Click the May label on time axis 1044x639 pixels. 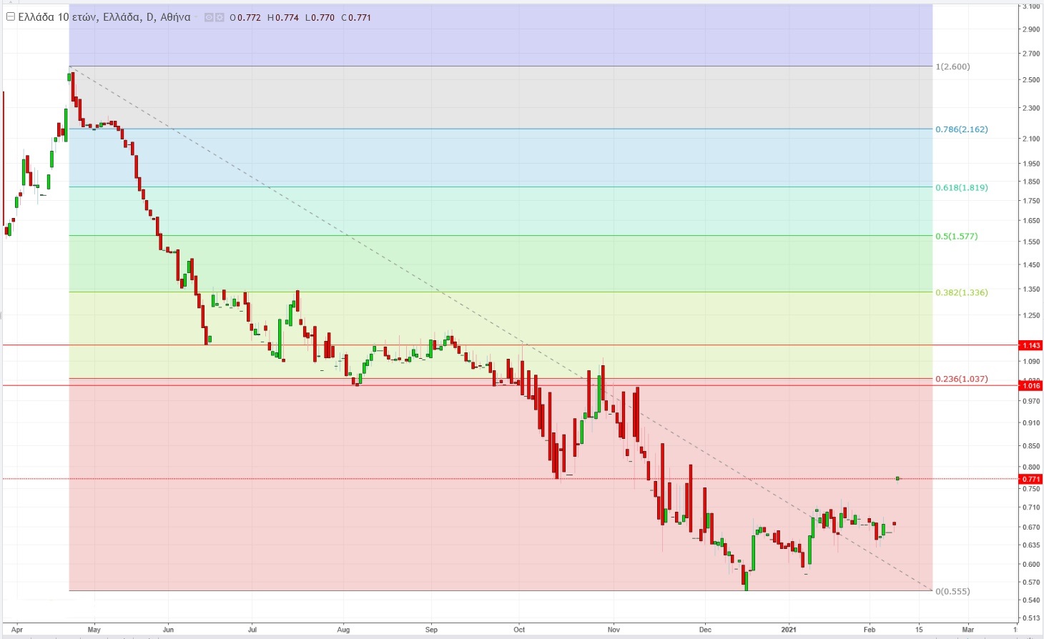coord(94,630)
